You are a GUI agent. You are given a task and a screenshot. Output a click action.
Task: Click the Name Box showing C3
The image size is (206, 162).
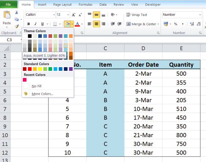tap(10, 40)
